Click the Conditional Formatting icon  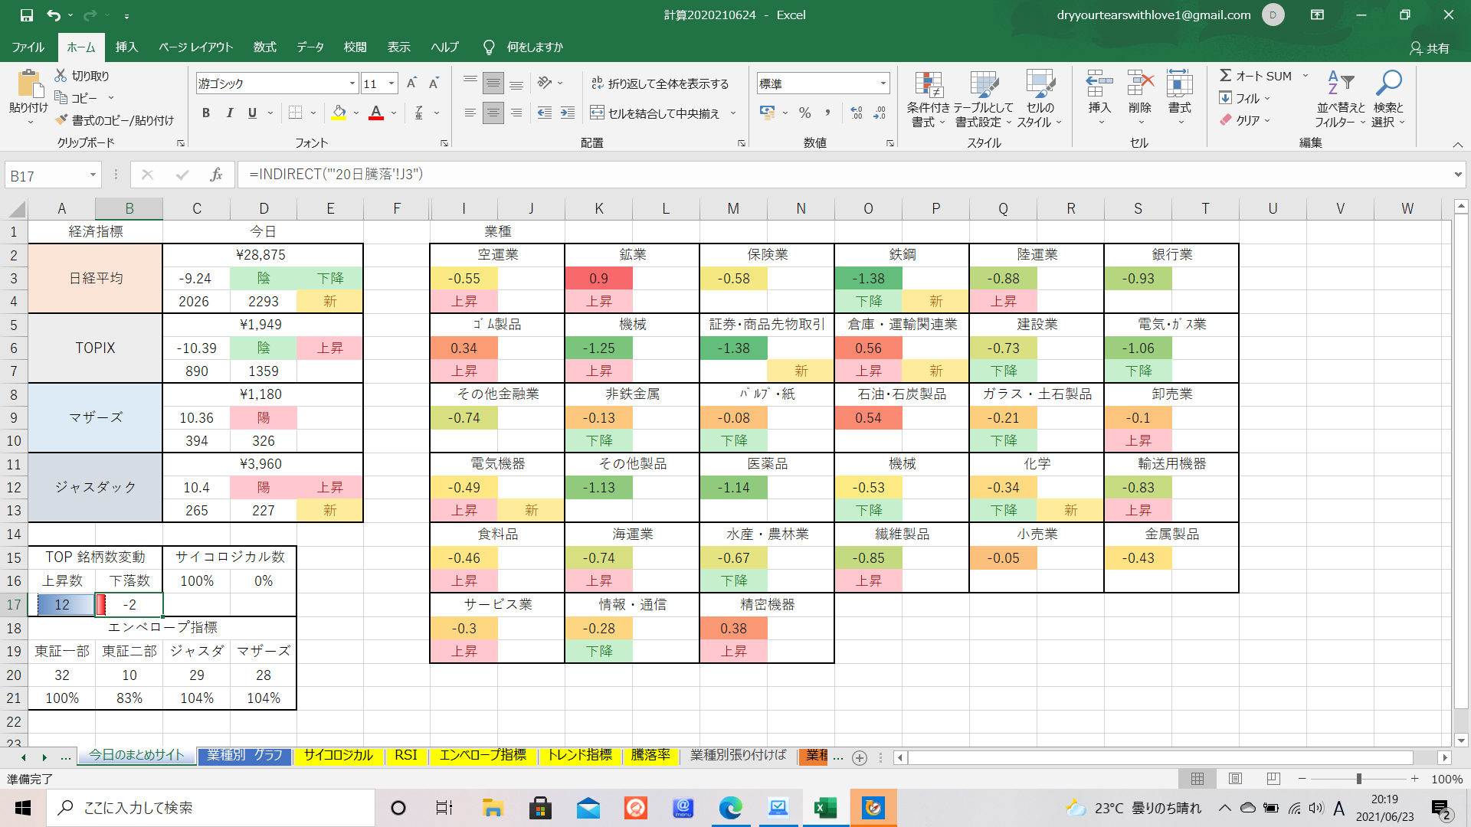[x=928, y=86]
